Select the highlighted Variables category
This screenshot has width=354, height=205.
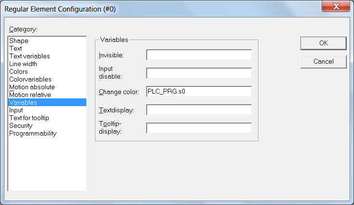(47, 102)
